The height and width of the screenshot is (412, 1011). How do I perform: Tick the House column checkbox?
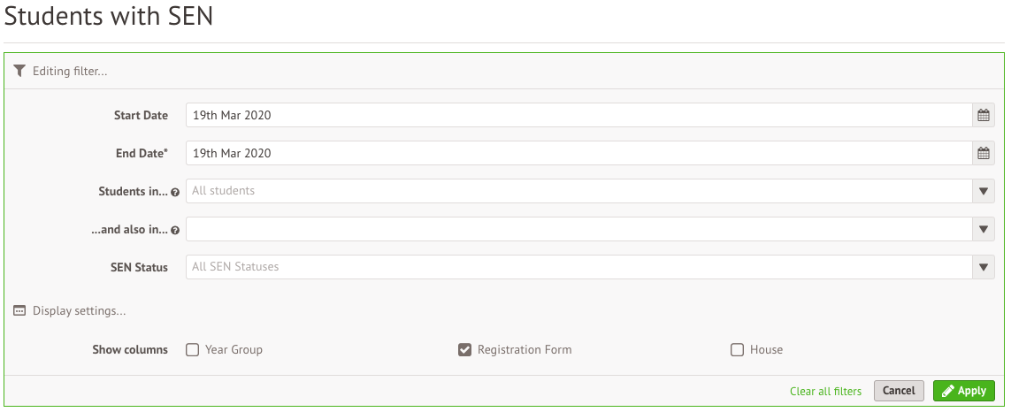pos(737,349)
